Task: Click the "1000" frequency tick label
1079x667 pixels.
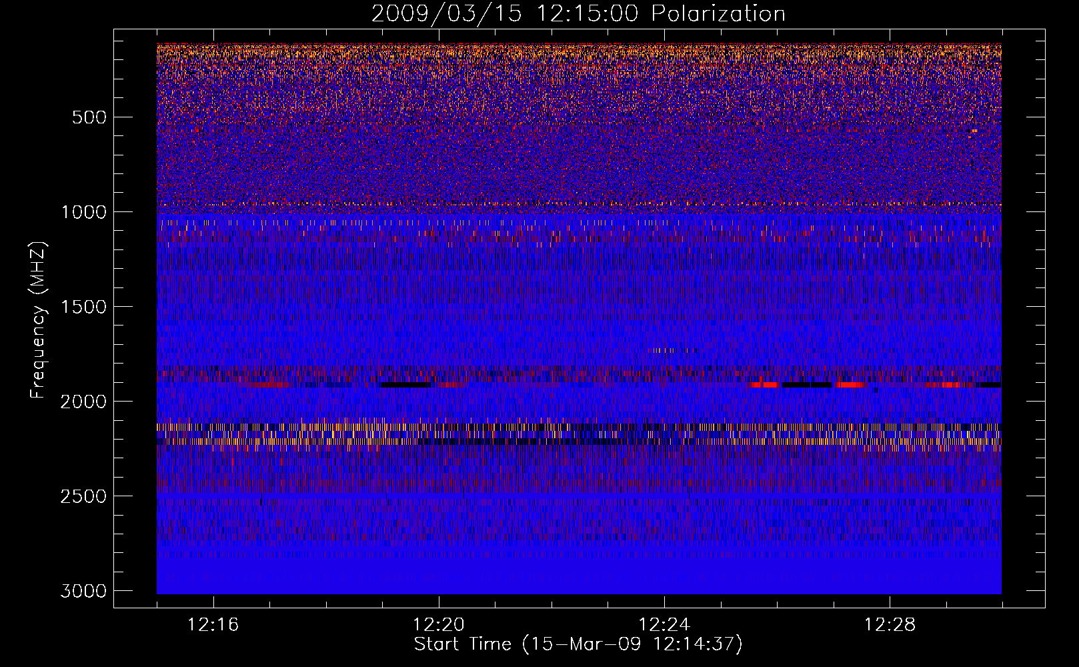Action: coord(83,212)
